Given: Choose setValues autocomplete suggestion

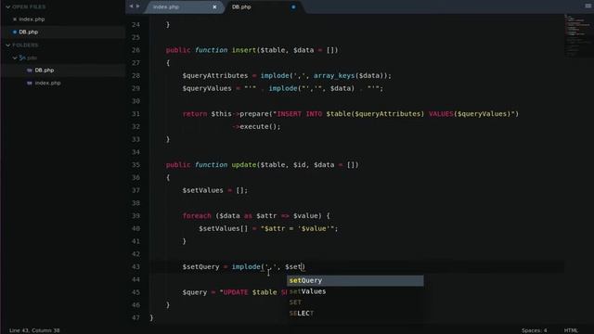Looking at the screenshot, I should pyautogui.click(x=355, y=291).
